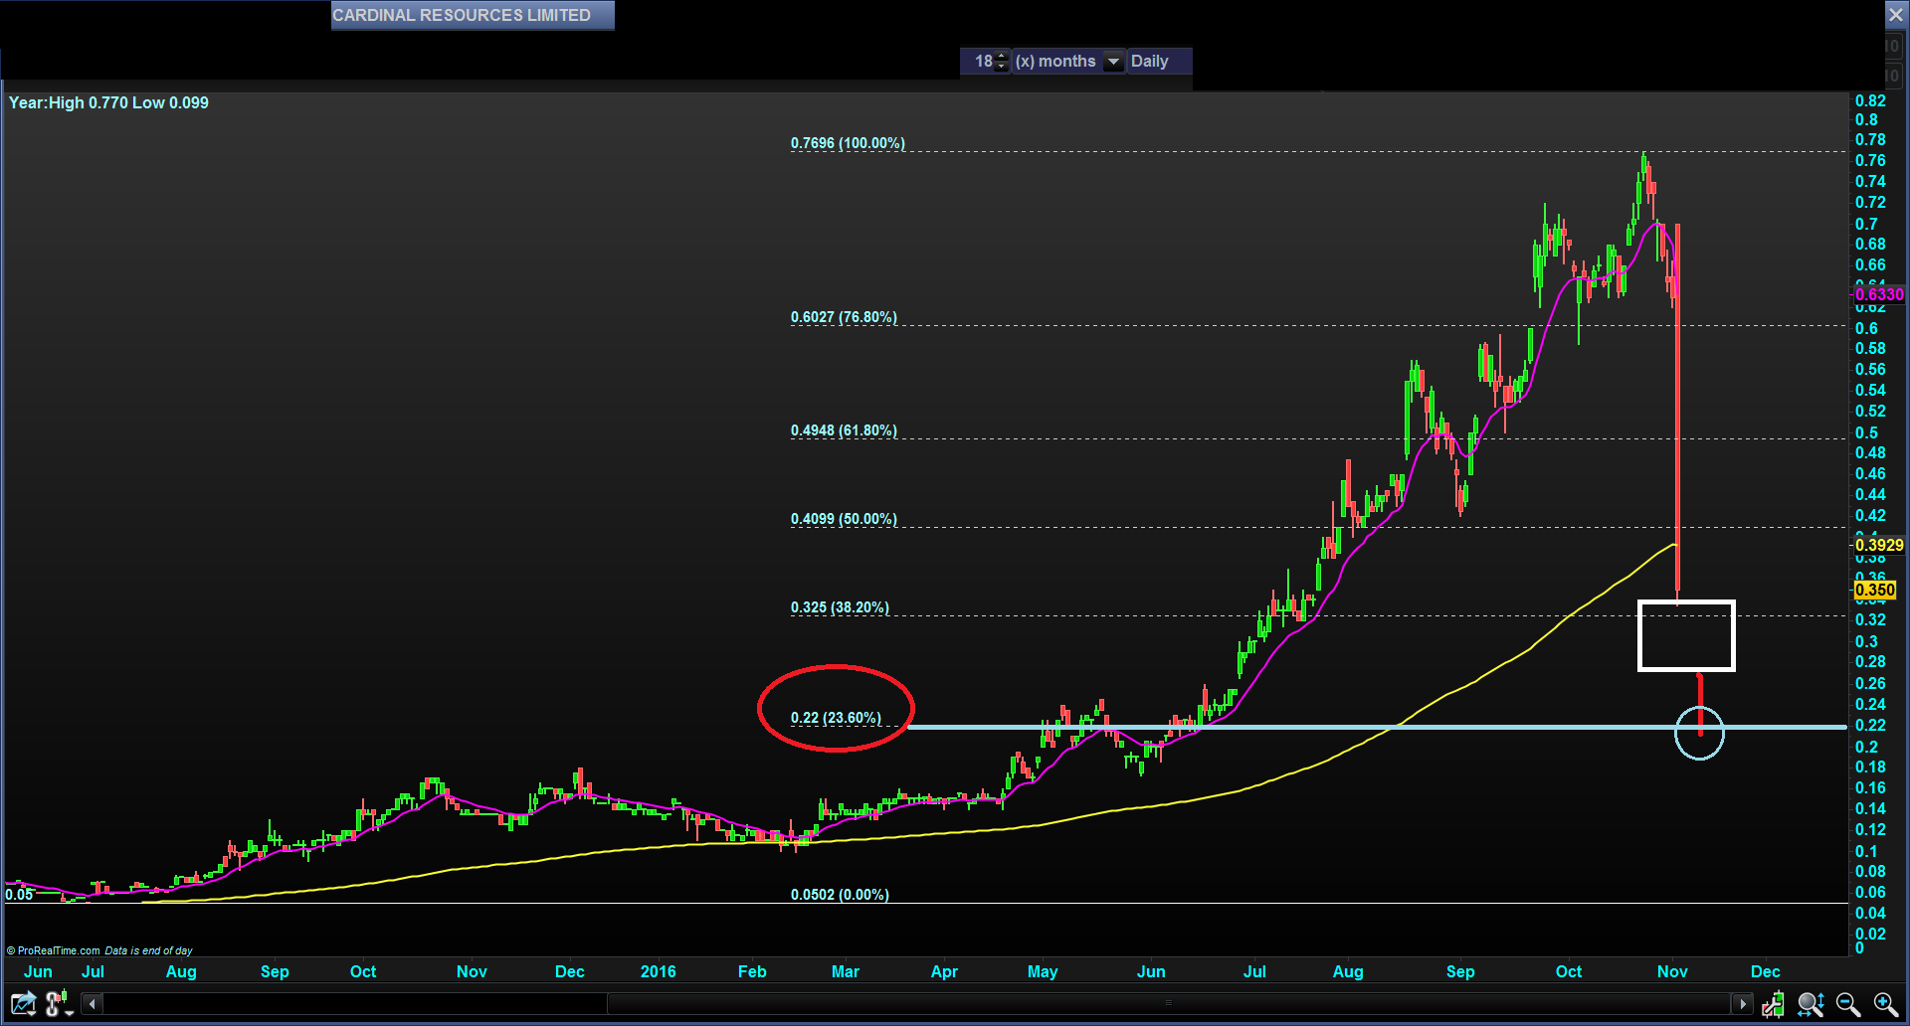Click the 2016 label on time axis

click(x=659, y=971)
